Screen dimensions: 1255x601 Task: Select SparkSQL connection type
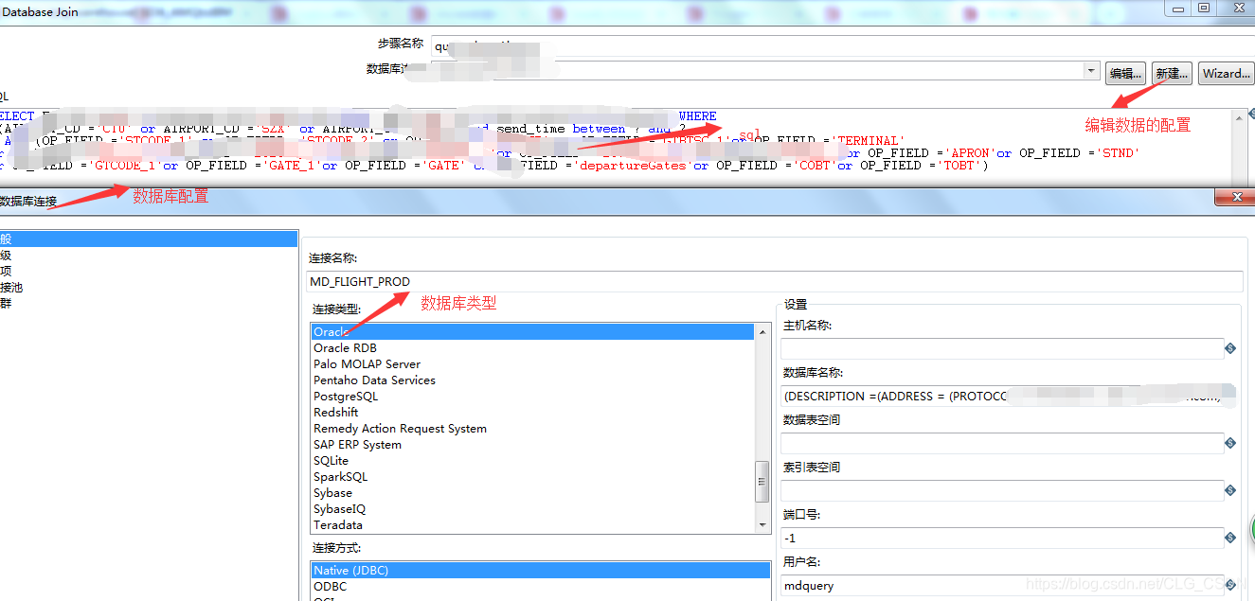(x=532, y=477)
